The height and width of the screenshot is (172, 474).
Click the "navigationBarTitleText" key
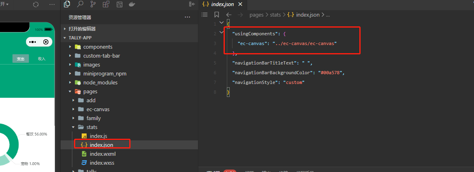265,63
